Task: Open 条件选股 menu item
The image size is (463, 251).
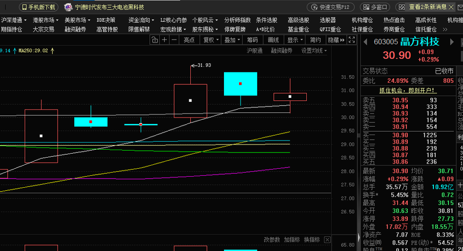Action: click(267, 20)
